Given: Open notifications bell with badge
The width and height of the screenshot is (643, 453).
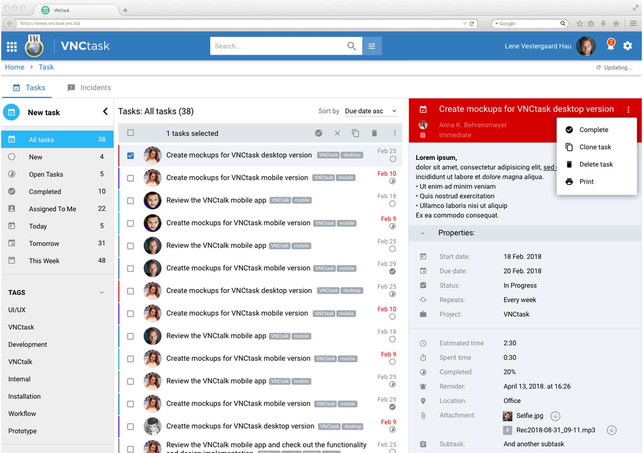Looking at the screenshot, I should coord(611,45).
